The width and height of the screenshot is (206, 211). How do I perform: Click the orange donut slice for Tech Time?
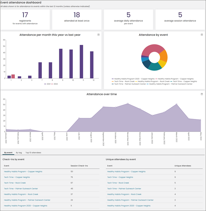point(164,56)
